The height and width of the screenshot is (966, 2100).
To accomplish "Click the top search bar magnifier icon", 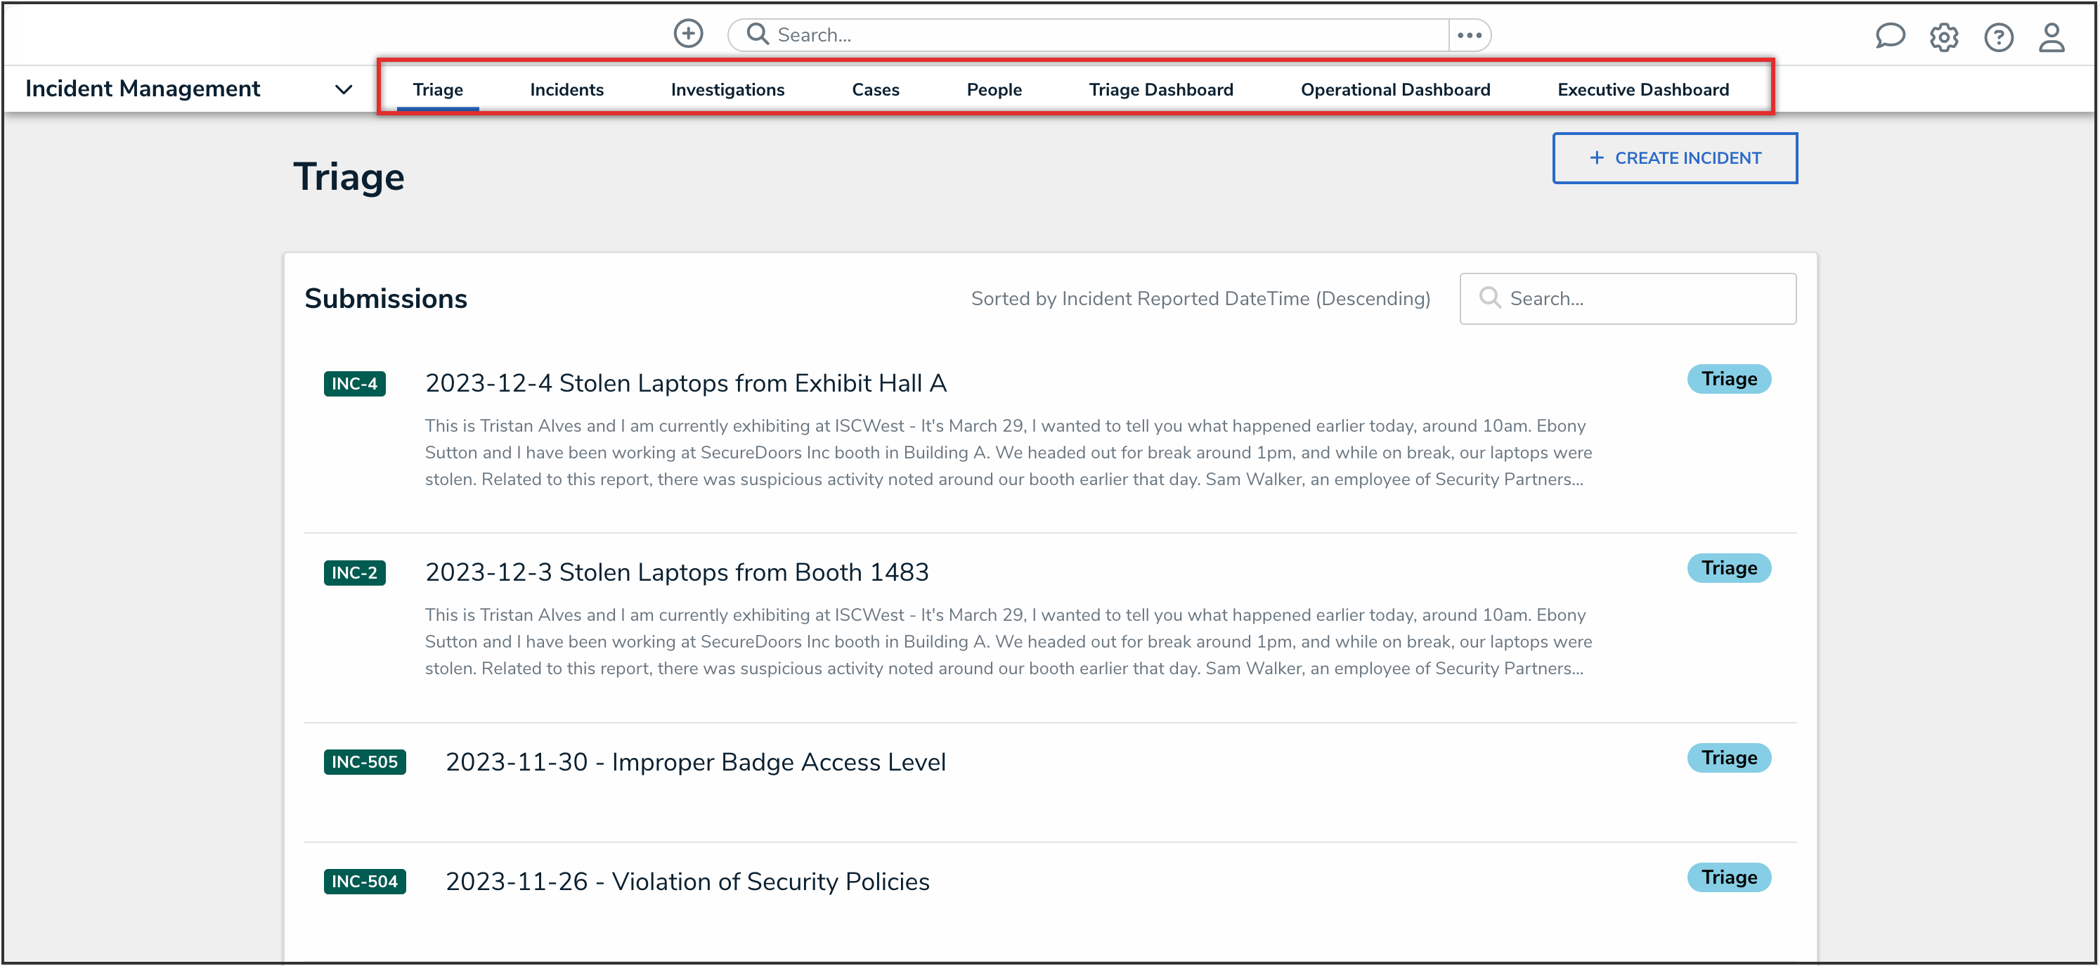I will (758, 34).
